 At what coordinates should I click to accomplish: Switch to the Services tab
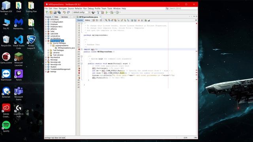(x=64, y=17)
